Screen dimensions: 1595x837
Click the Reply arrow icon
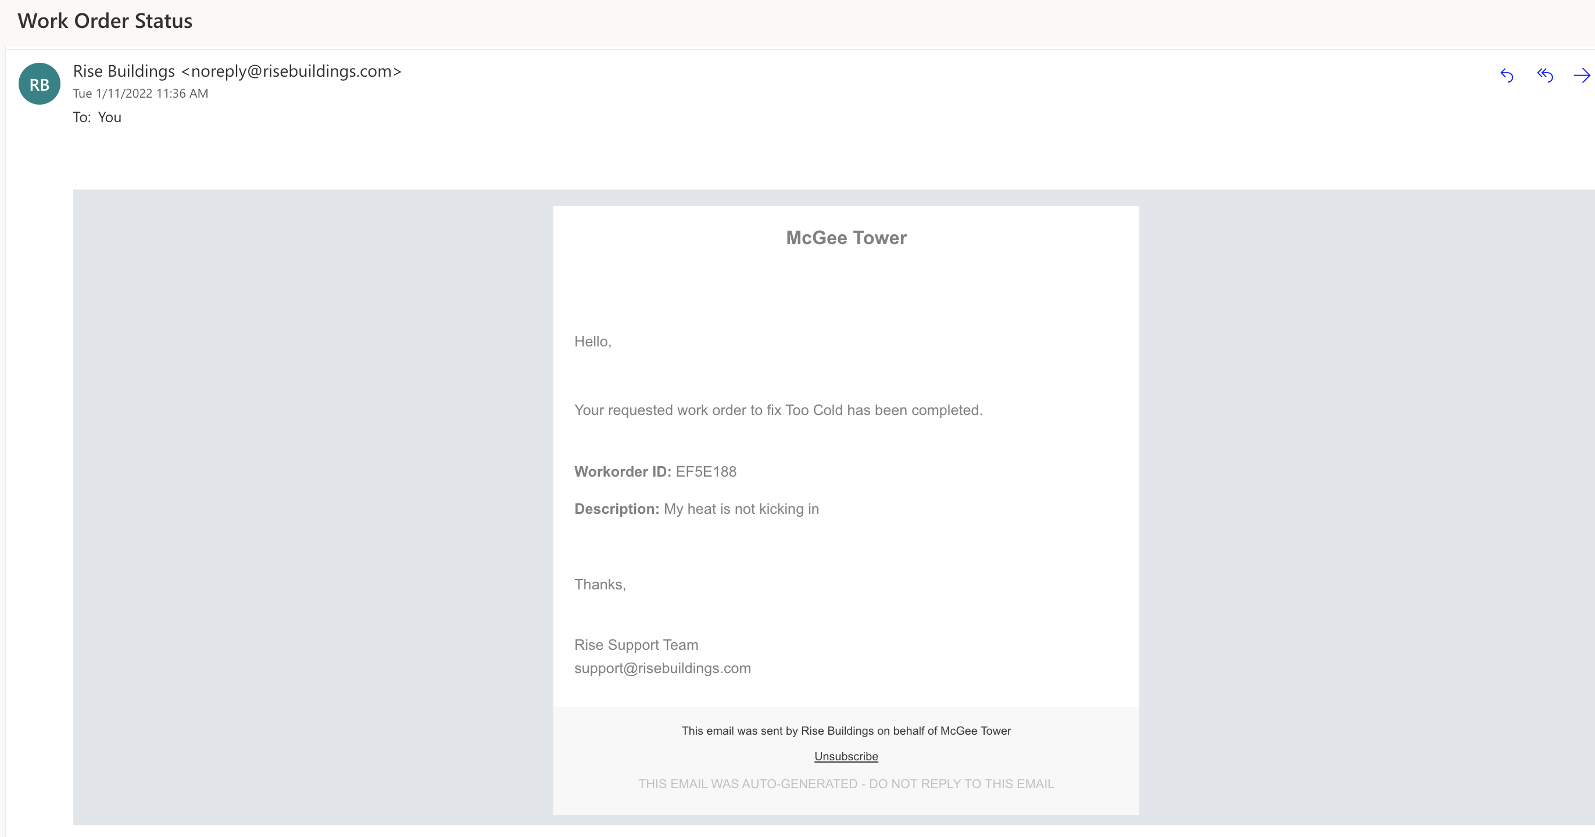tap(1507, 76)
